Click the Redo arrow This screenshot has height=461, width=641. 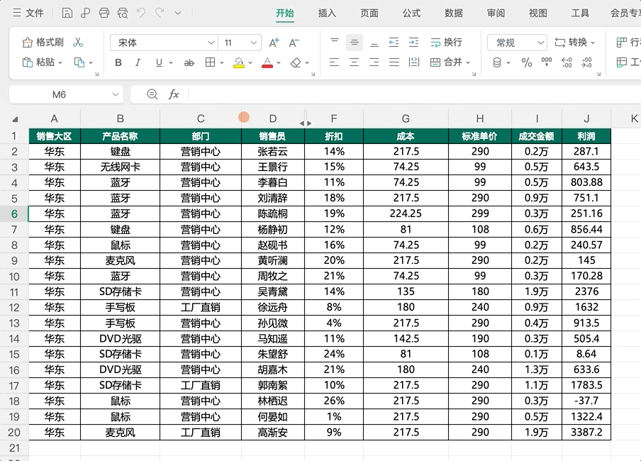[160, 13]
